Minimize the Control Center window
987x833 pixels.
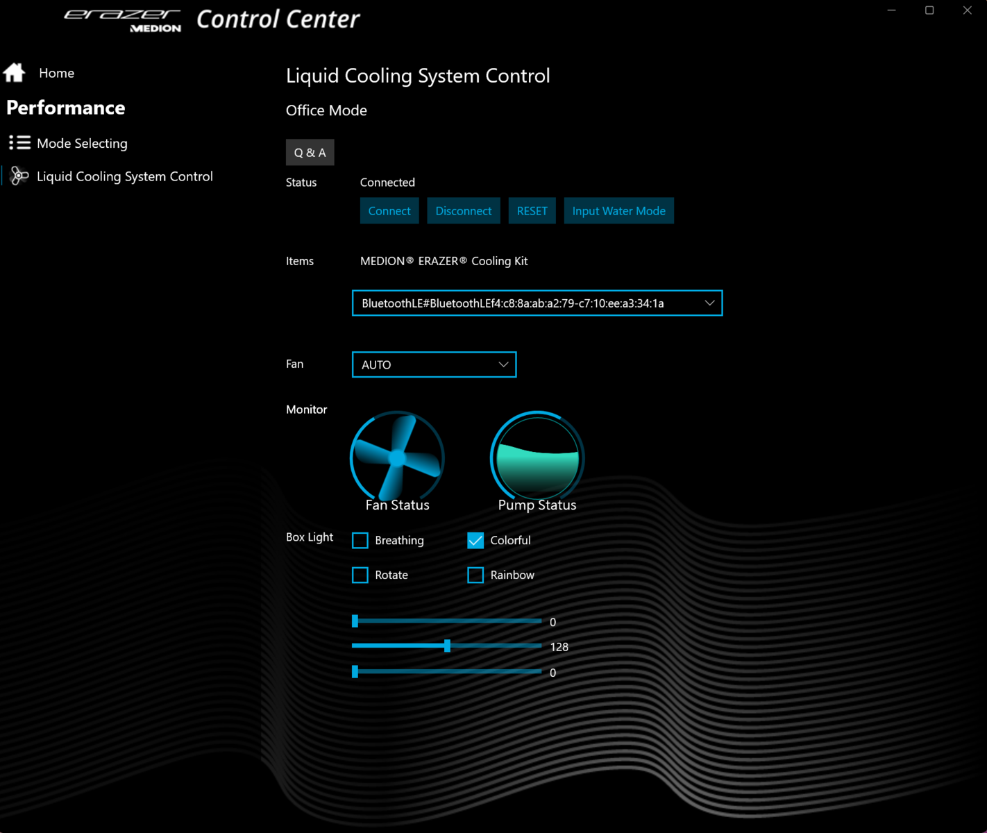(891, 10)
